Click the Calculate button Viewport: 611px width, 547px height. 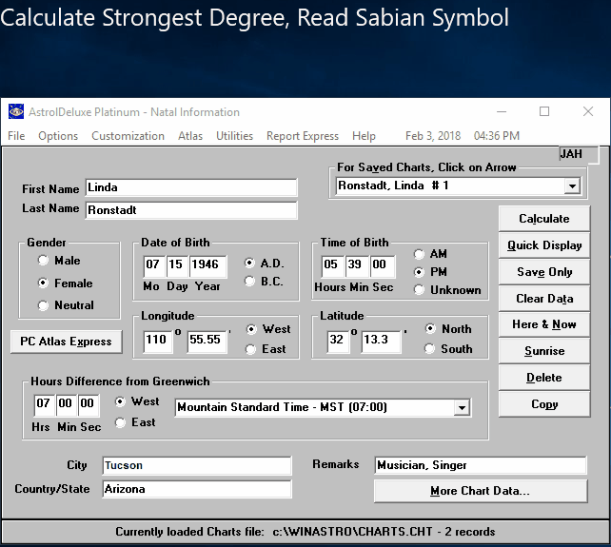tap(544, 219)
